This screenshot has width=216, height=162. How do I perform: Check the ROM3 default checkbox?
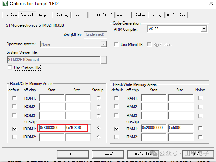14,115
